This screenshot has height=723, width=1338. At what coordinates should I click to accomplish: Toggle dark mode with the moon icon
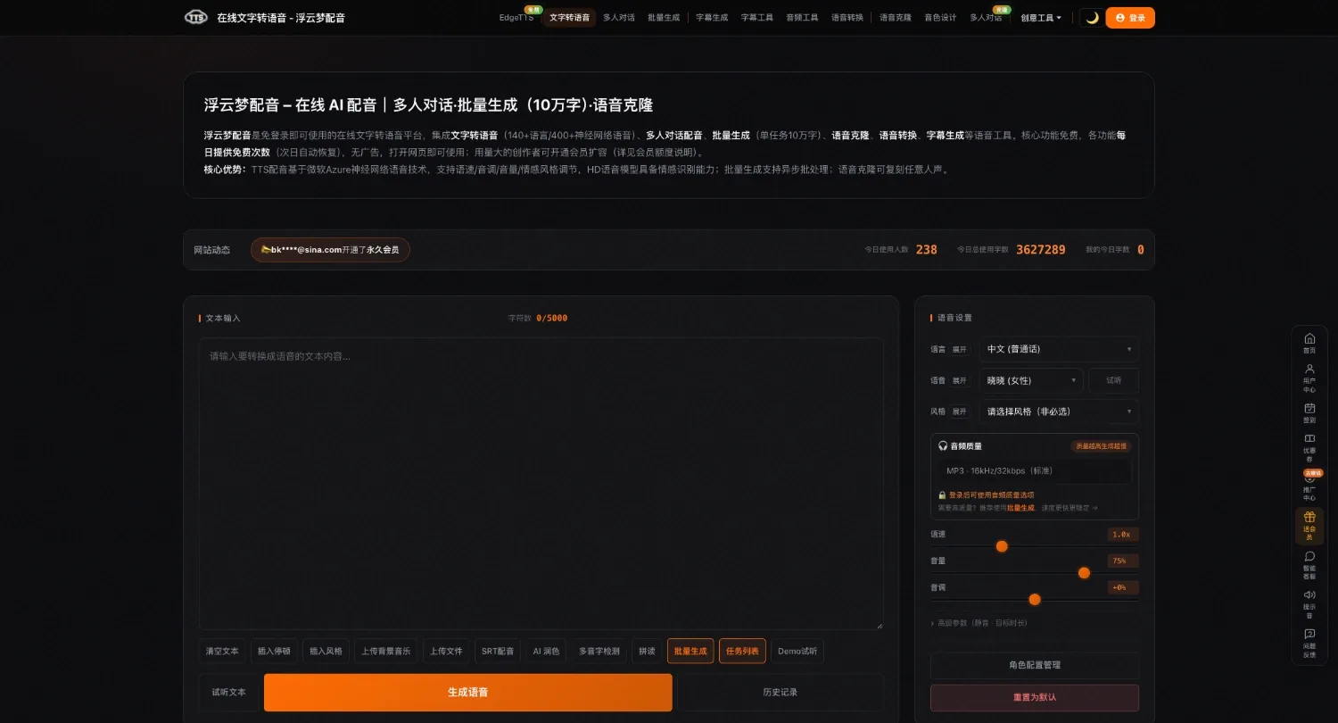1091,18
